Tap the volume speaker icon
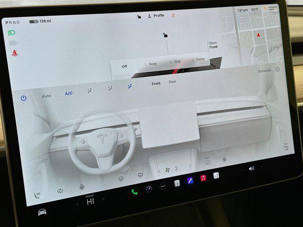This screenshot has height=227, width=303. click(251, 169)
